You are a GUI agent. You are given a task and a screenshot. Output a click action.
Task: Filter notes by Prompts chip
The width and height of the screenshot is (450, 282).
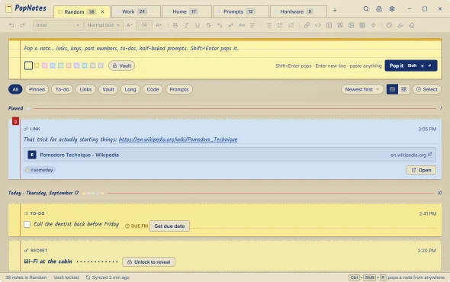pos(179,89)
